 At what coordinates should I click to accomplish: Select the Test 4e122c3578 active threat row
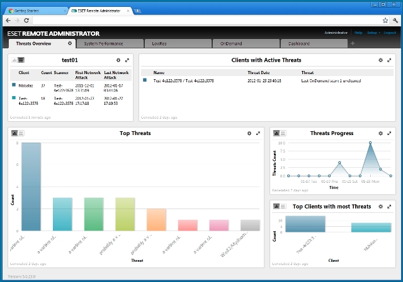point(267,80)
